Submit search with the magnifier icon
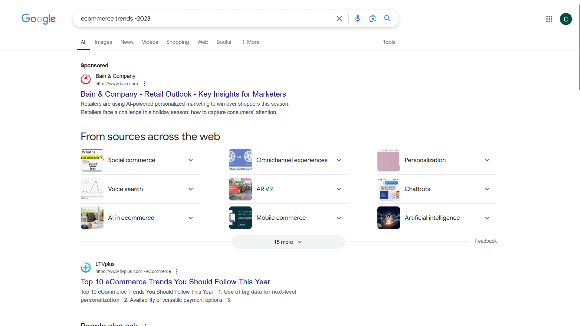 [x=387, y=18]
